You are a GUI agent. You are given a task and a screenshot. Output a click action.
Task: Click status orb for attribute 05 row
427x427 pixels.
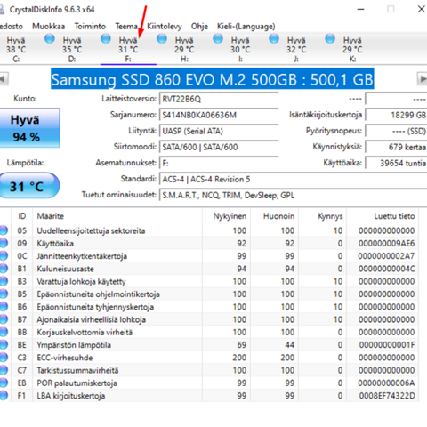(x=4, y=230)
